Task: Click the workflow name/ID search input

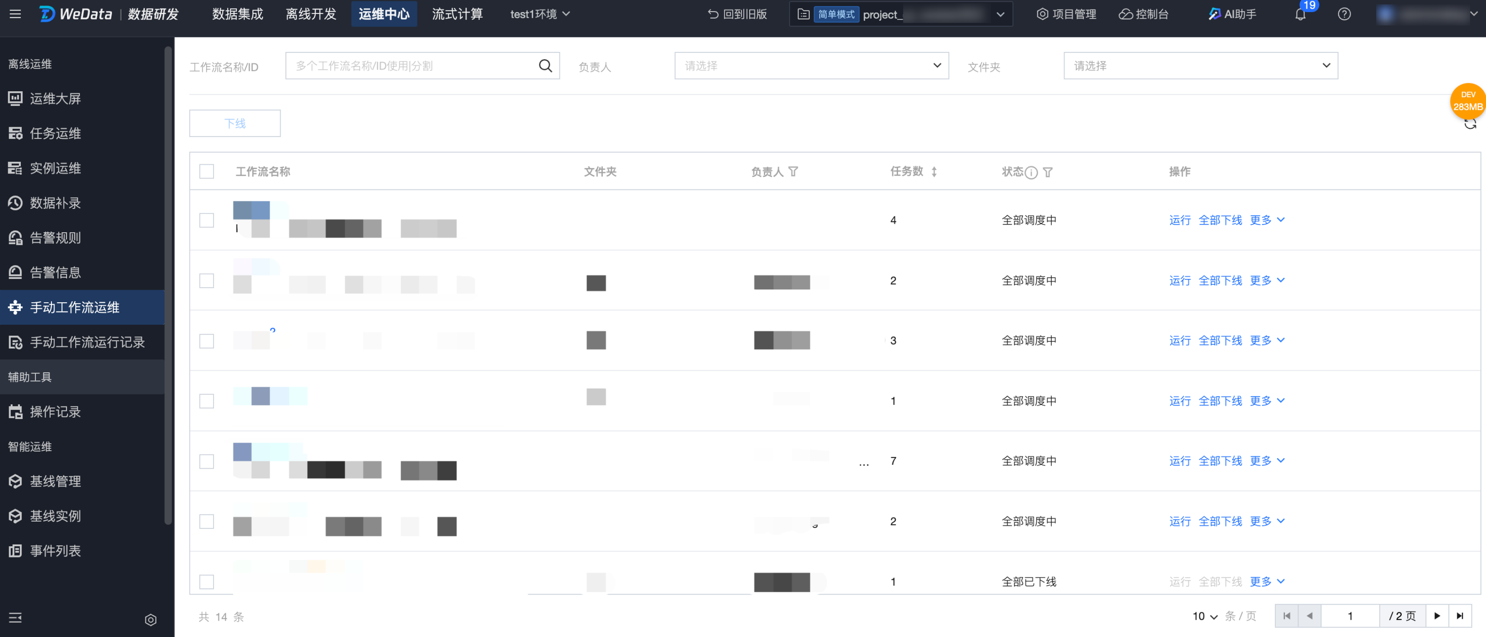Action: [x=412, y=66]
